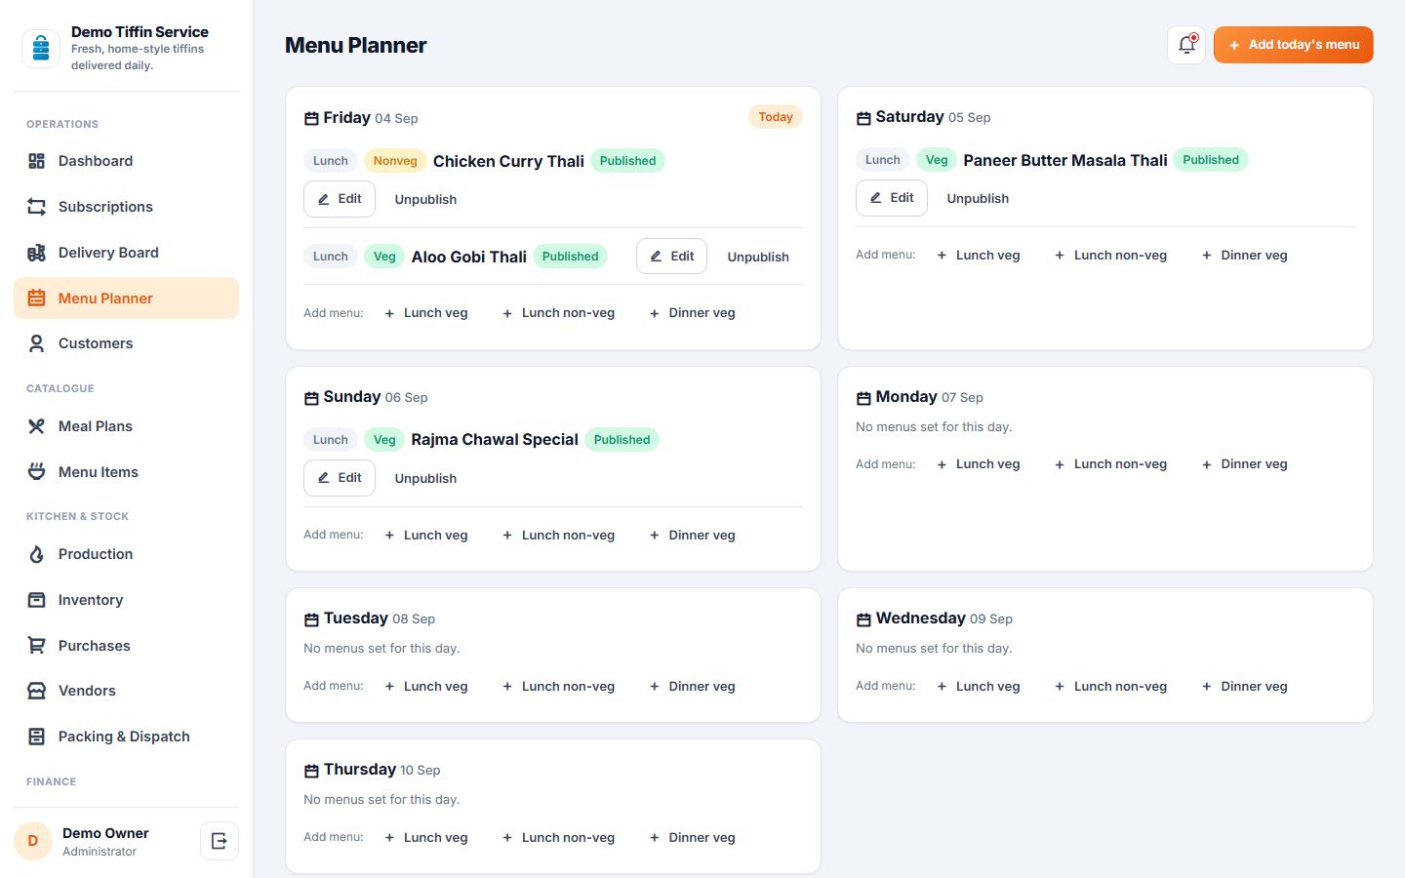Edit the Aloo Gobi Thali menu
The width and height of the screenshot is (1405, 878).
coord(672,257)
